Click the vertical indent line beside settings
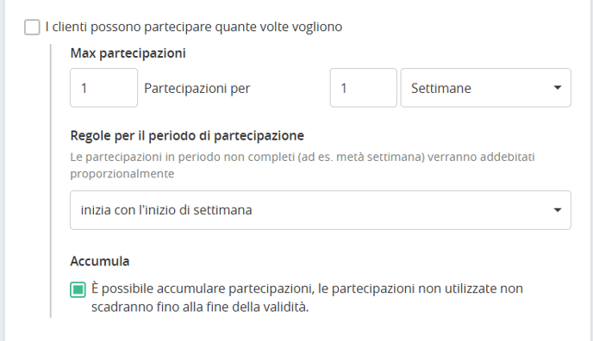This screenshot has height=341, width=593. click(x=51, y=181)
